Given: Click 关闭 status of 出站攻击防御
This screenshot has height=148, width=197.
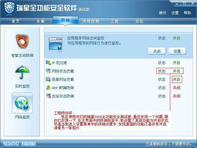Looking at the screenshot, I should tap(176, 96).
